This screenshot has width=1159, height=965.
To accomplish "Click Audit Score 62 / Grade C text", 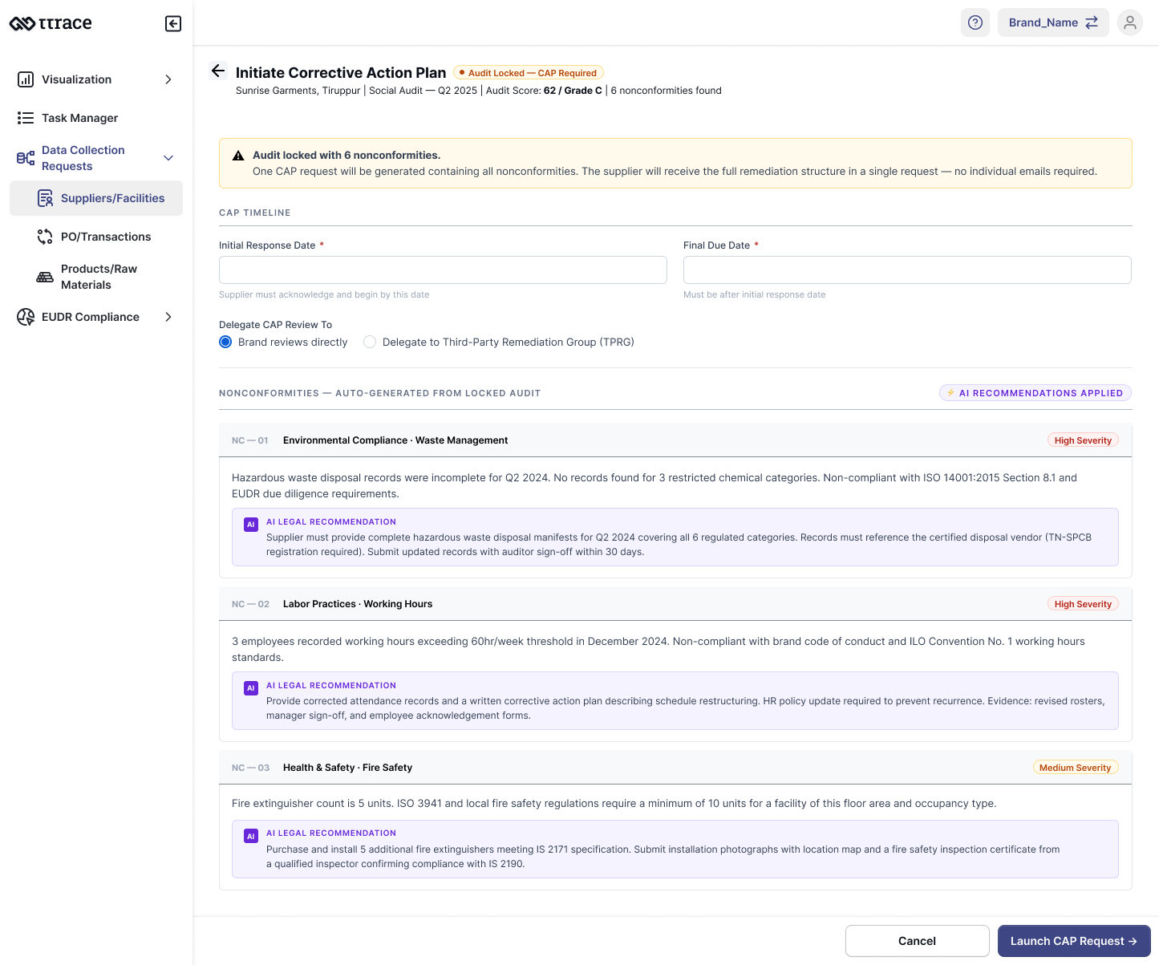I will coord(544,91).
